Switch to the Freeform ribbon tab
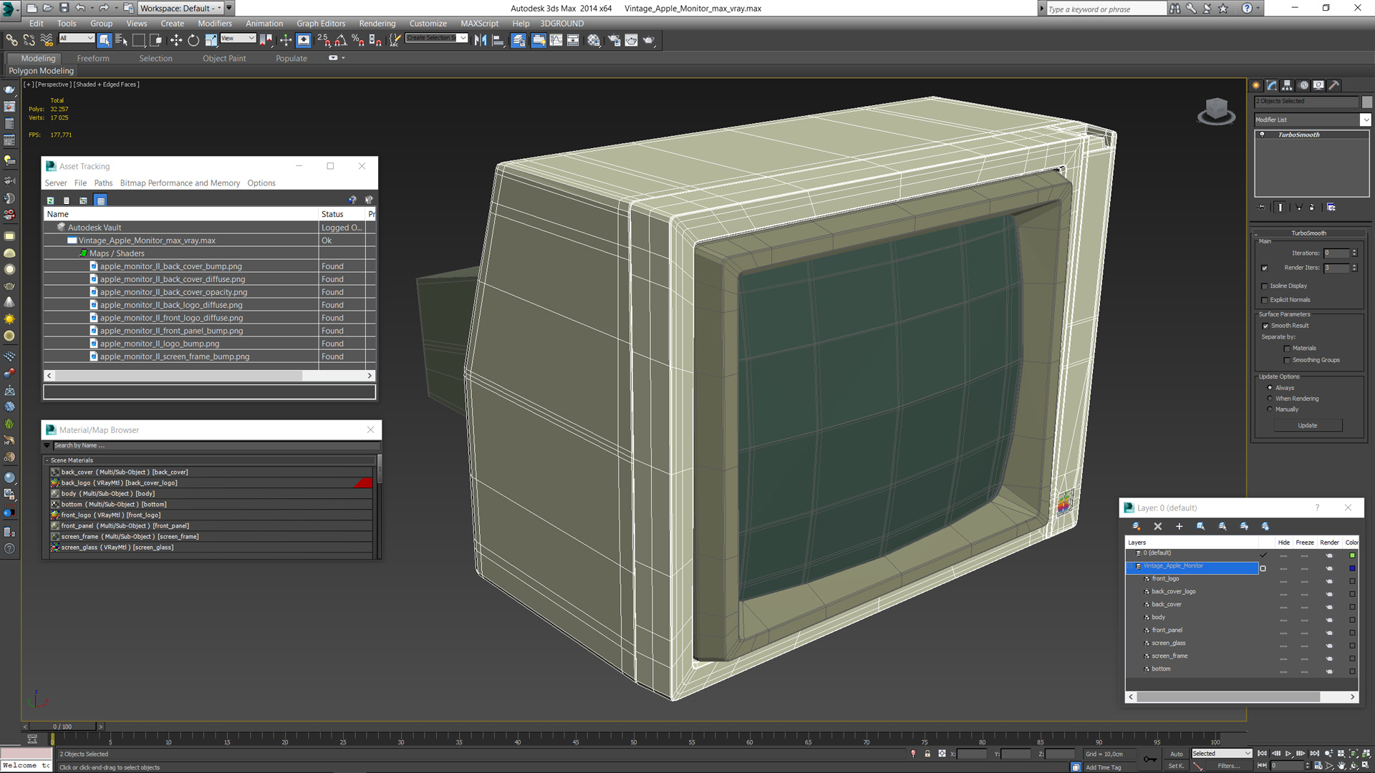Image resolution: width=1375 pixels, height=773 pixels. tap(93, 59)
